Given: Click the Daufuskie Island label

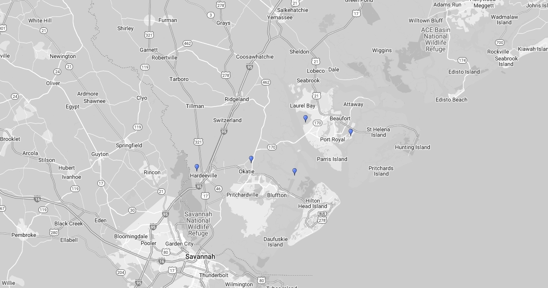Looking at the screenshot, I should [275, 242].
